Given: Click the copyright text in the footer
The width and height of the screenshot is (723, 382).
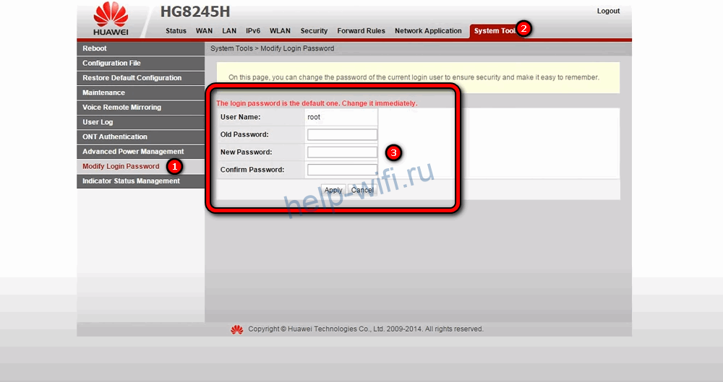Looking at the screenshot, I should coord(366,329).
